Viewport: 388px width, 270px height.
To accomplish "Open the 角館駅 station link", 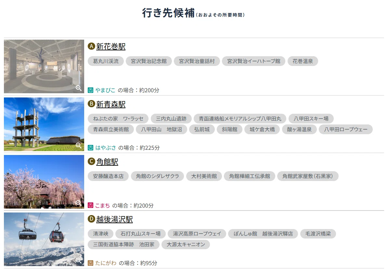I will coord(107,162).
